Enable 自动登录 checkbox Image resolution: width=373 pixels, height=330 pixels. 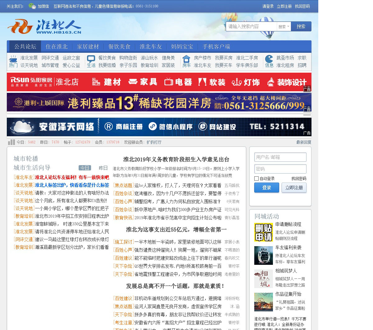(256, 179)
